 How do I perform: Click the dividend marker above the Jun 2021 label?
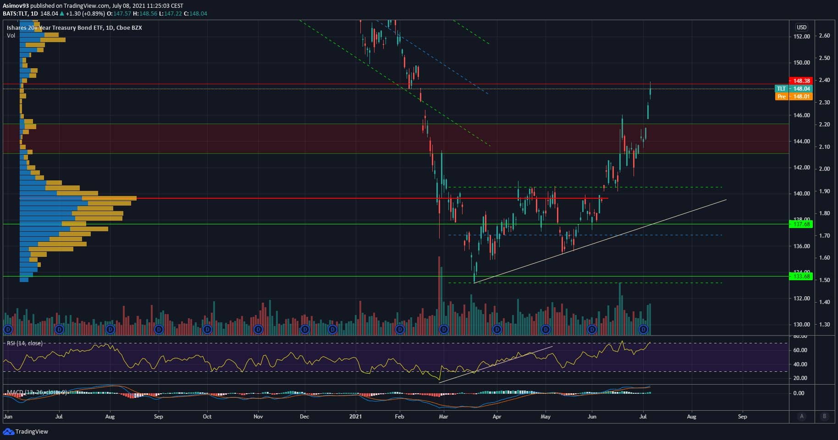point(592,329)
